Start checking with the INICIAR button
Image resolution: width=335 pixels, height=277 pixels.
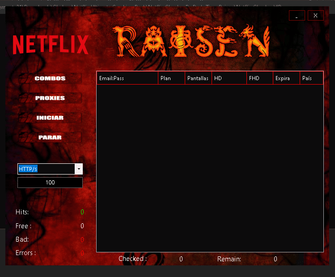50,118
